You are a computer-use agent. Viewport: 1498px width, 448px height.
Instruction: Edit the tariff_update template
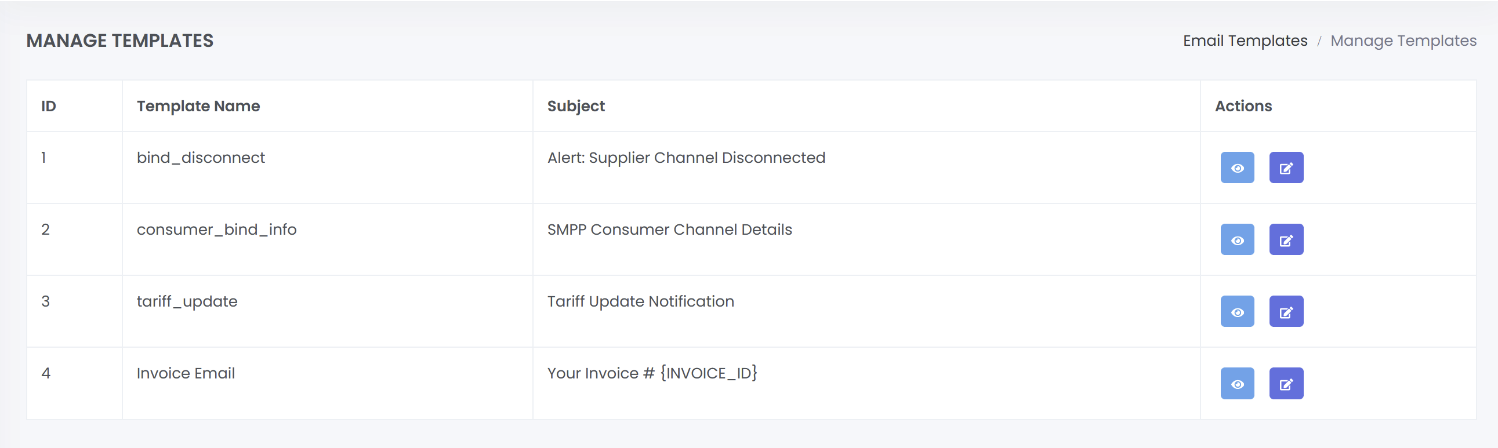[1286, 312]
